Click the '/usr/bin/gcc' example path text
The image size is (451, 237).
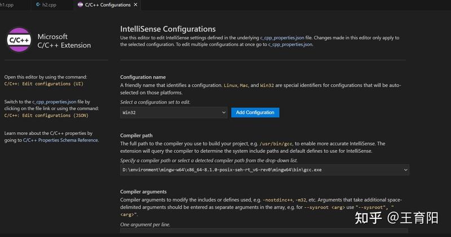(x=276, y=144)
